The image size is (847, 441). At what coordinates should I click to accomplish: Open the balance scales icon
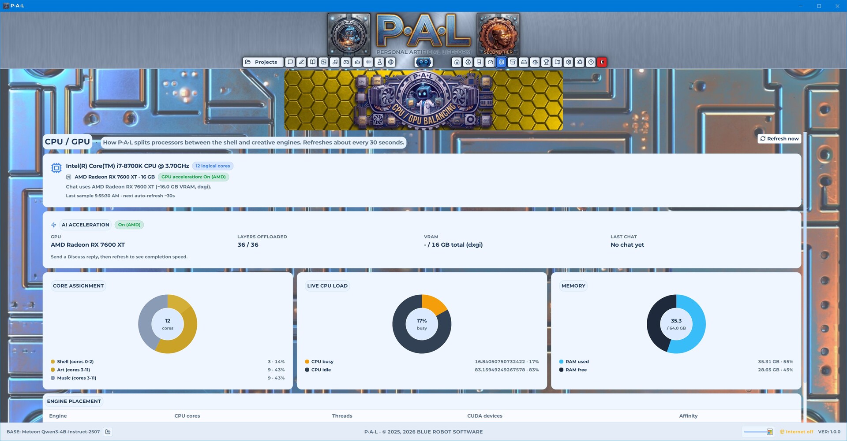tap(535, 62)
